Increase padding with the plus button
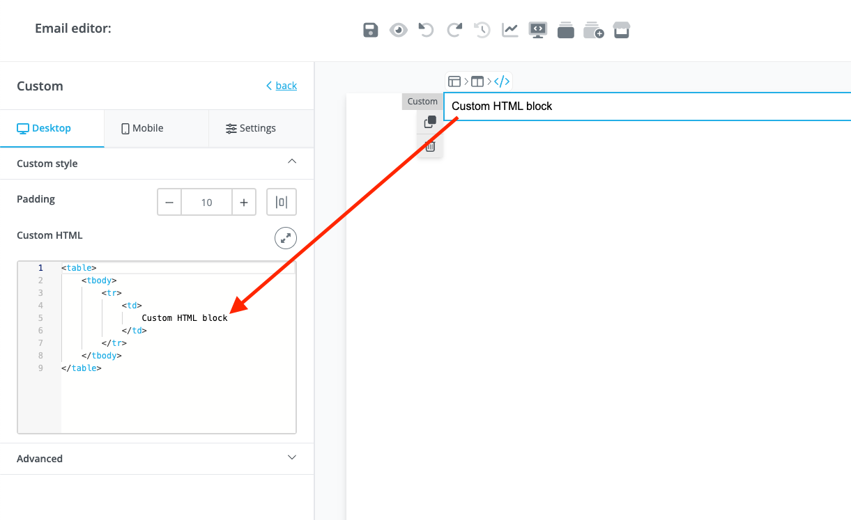851x520 pixels. (243, 202)
